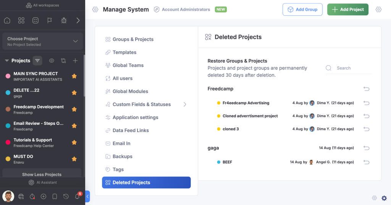The width and height of the screenshot is (391, 205).
Task: Click the AI Assistant button
Action: pos(42,182)
